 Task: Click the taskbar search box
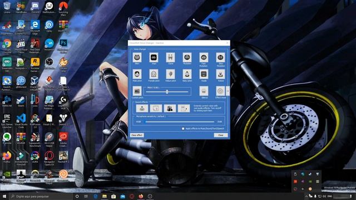pos(41,196)
